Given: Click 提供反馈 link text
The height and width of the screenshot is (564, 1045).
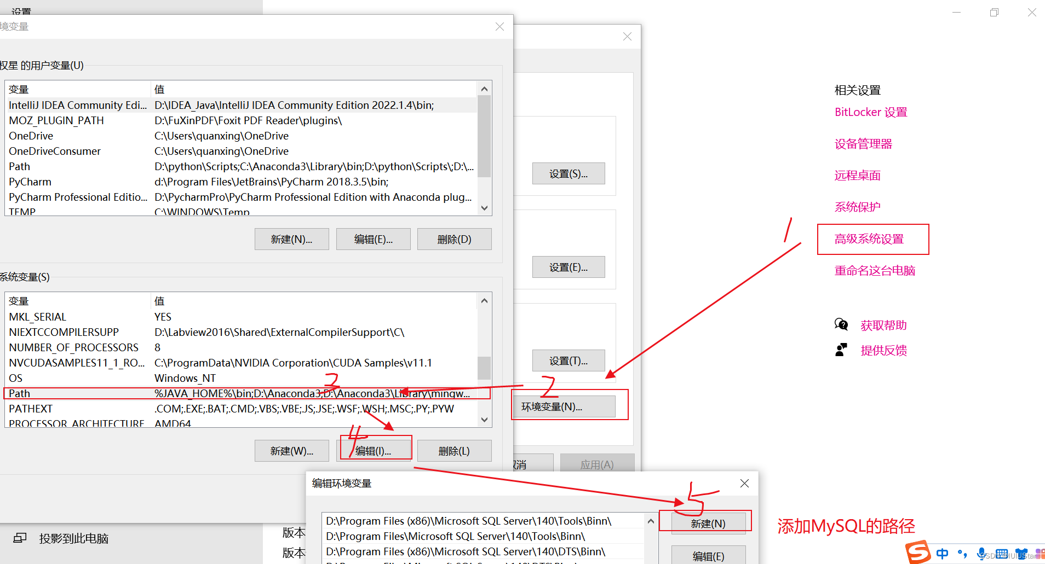Looking at the screenshot, I should click(x=883, y=351).
